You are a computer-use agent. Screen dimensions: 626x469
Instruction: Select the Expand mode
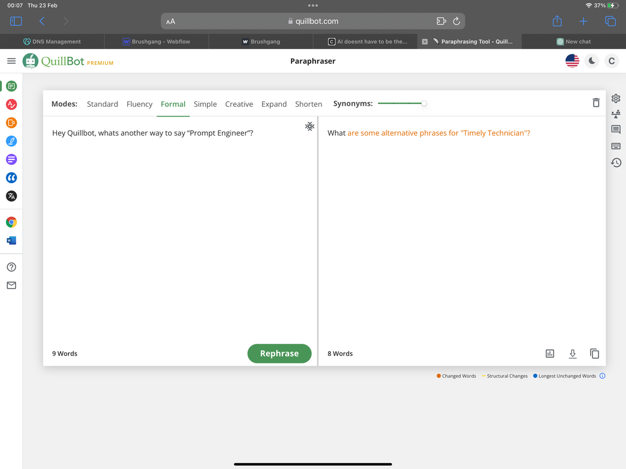[x=274, y=104]
